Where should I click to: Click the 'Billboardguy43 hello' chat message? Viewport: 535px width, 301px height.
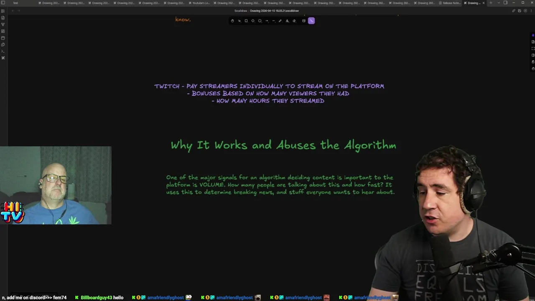99,298
